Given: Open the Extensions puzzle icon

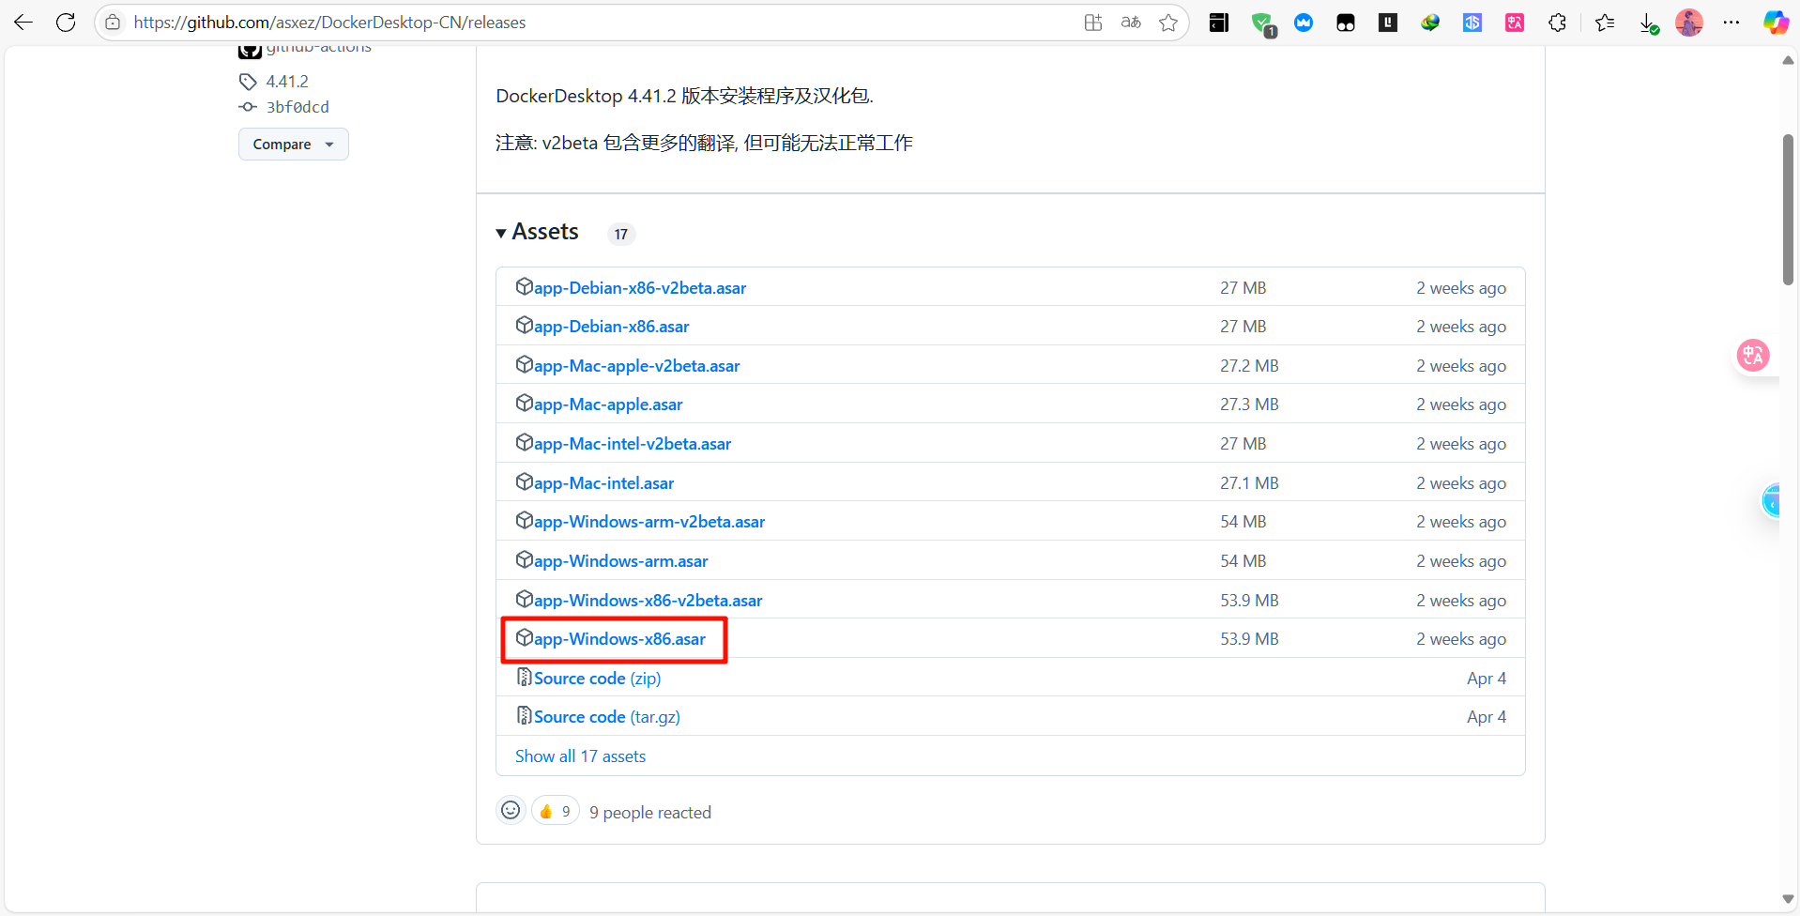Looking at the screenshot, I should coord(1558,23).
